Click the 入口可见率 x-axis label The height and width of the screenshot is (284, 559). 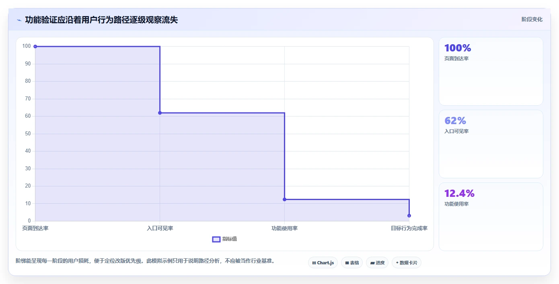[160, 228]
